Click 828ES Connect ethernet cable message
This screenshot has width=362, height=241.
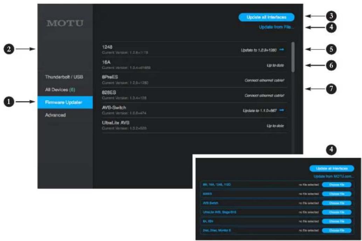pyautogui.click(x=264, y=95)
